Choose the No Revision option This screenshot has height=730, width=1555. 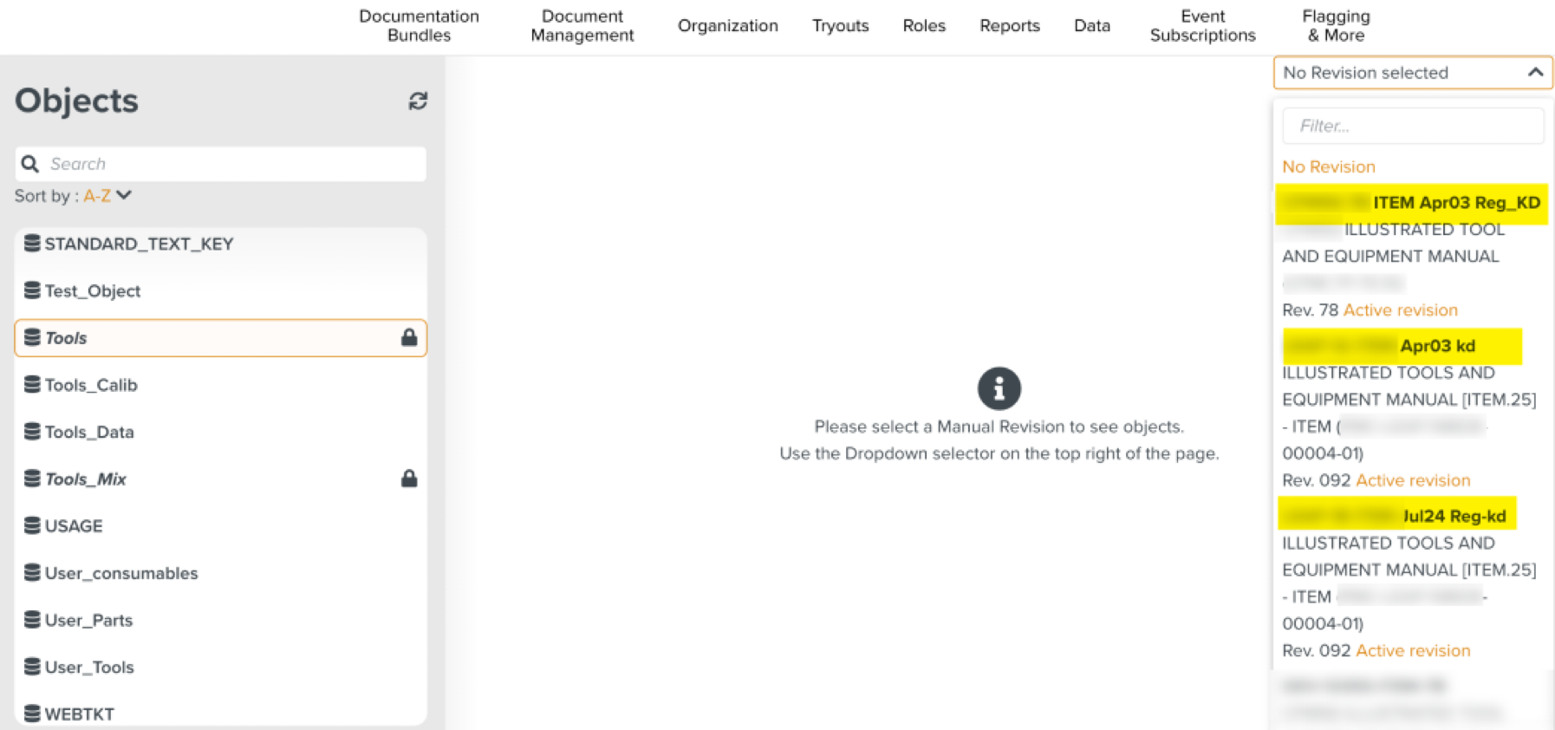(x=1328, y=166)
